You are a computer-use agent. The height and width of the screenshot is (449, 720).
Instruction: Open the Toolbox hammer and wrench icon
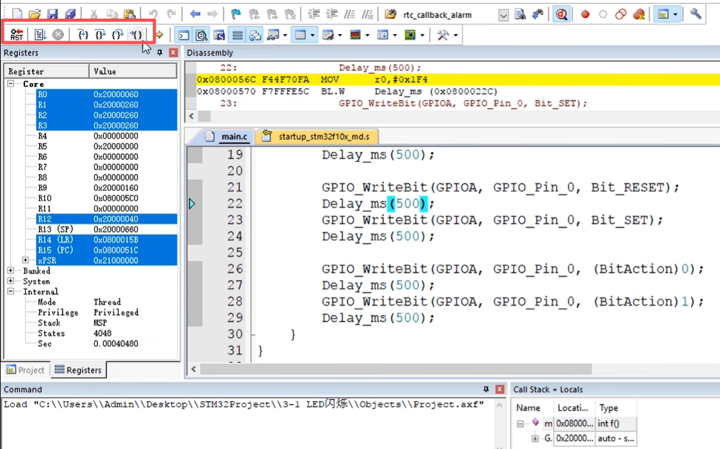pos(443,35)
